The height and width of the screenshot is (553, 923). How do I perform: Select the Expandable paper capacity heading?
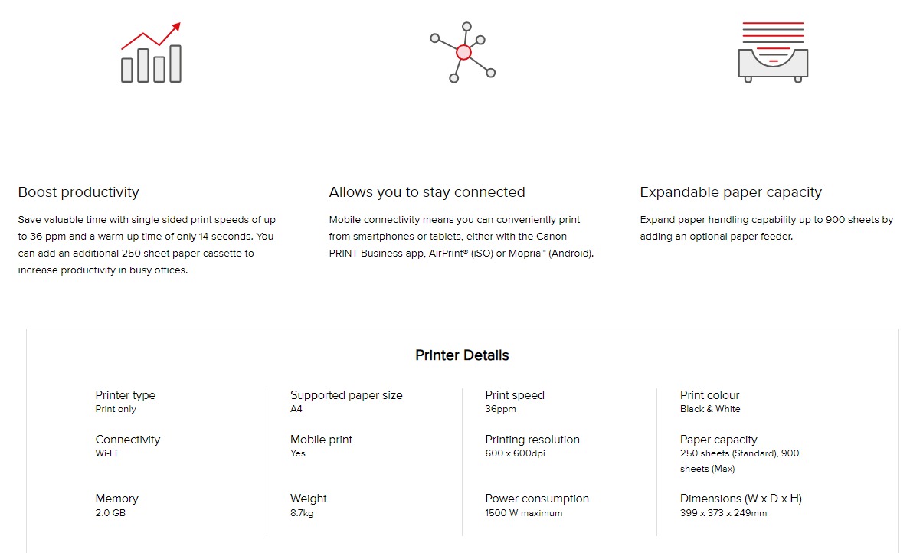click(731, 192)
